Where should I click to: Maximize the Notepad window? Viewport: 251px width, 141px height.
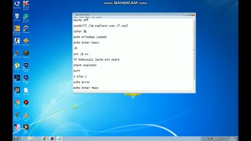(x=189, y=14)
